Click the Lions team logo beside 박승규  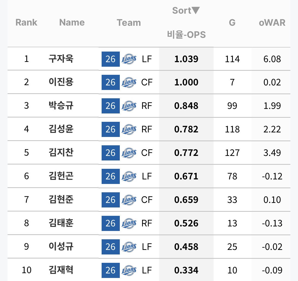[129, 106]
